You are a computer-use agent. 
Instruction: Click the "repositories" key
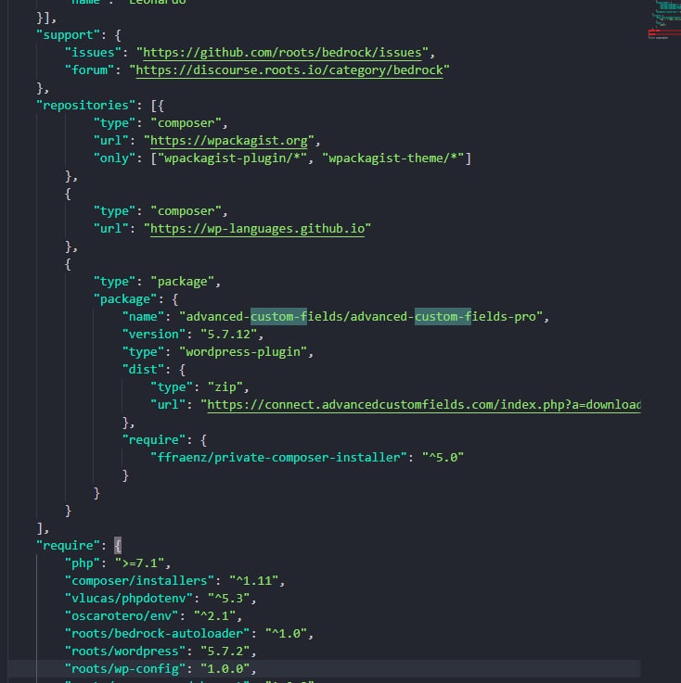(86, 106)
